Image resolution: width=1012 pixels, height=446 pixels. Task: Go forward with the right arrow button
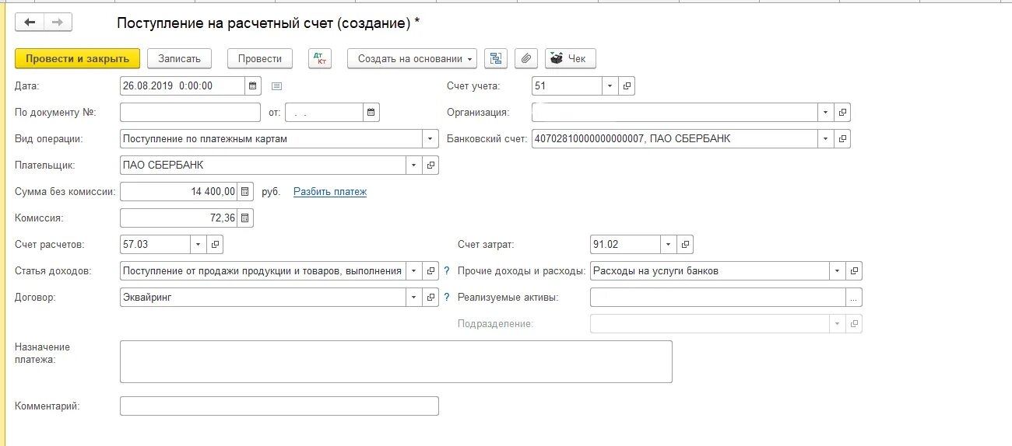click(58, 23)
